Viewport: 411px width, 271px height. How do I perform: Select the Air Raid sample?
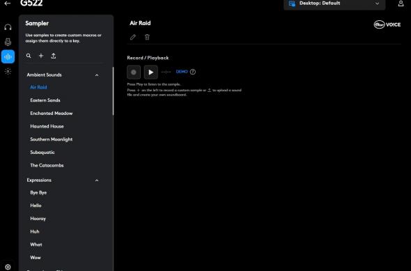pos(38,87)
